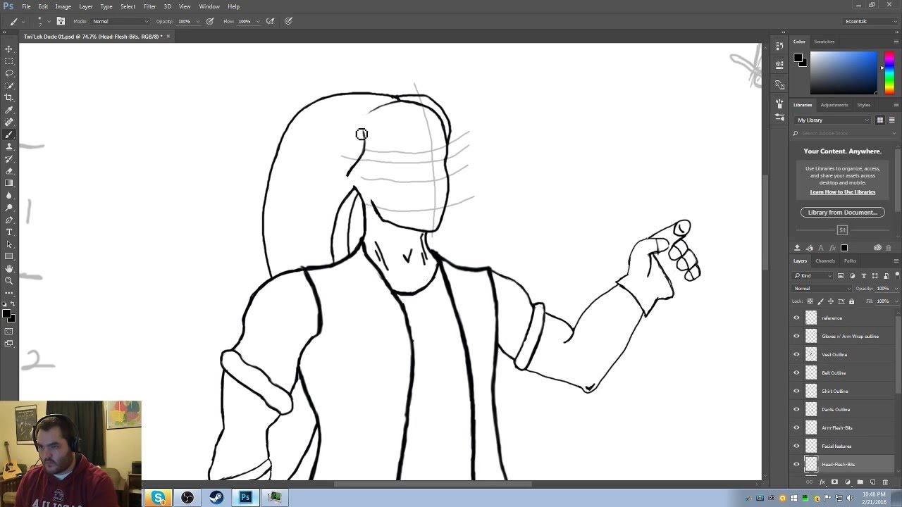
Task: Select the Gradient tool
Action: click(9, 183)
